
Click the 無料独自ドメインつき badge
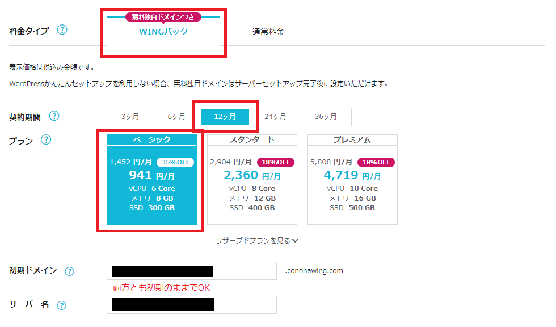click(x=163, y=17)
